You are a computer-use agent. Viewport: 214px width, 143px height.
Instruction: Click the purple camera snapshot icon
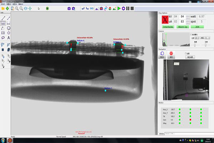pyautogui.click(x=69, y=9)
